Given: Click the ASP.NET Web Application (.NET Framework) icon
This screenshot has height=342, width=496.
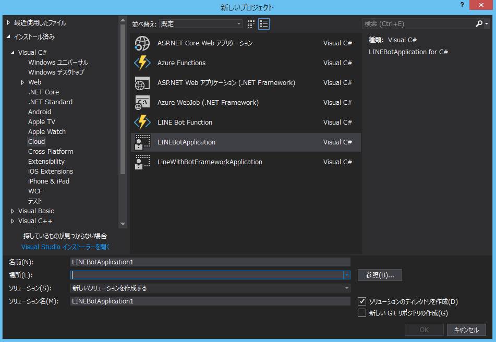Looking at the screenshot, I should 142,83.
